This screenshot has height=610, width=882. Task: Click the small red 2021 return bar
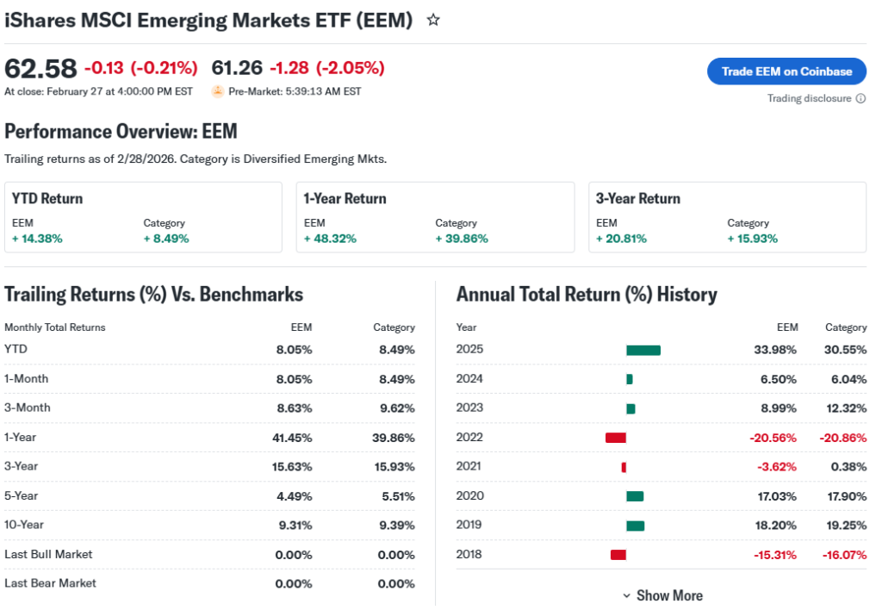pos(624,467)
